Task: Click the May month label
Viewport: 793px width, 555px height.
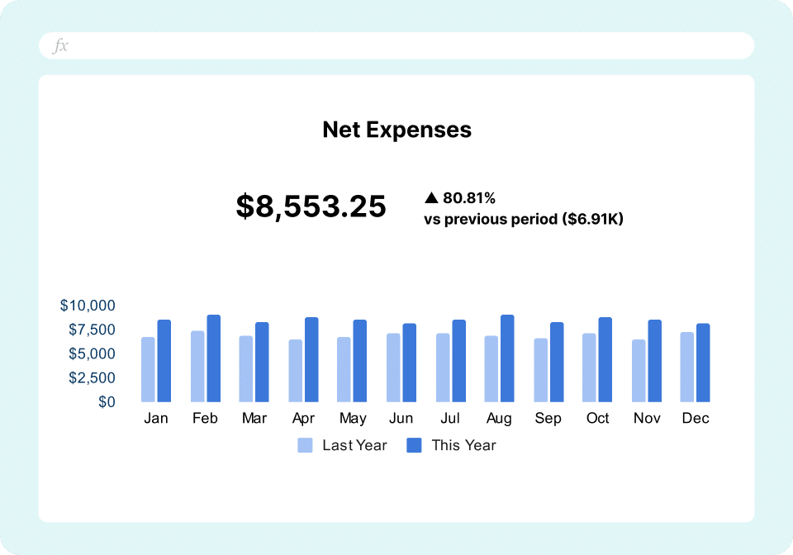Action: tap(353, 419)
